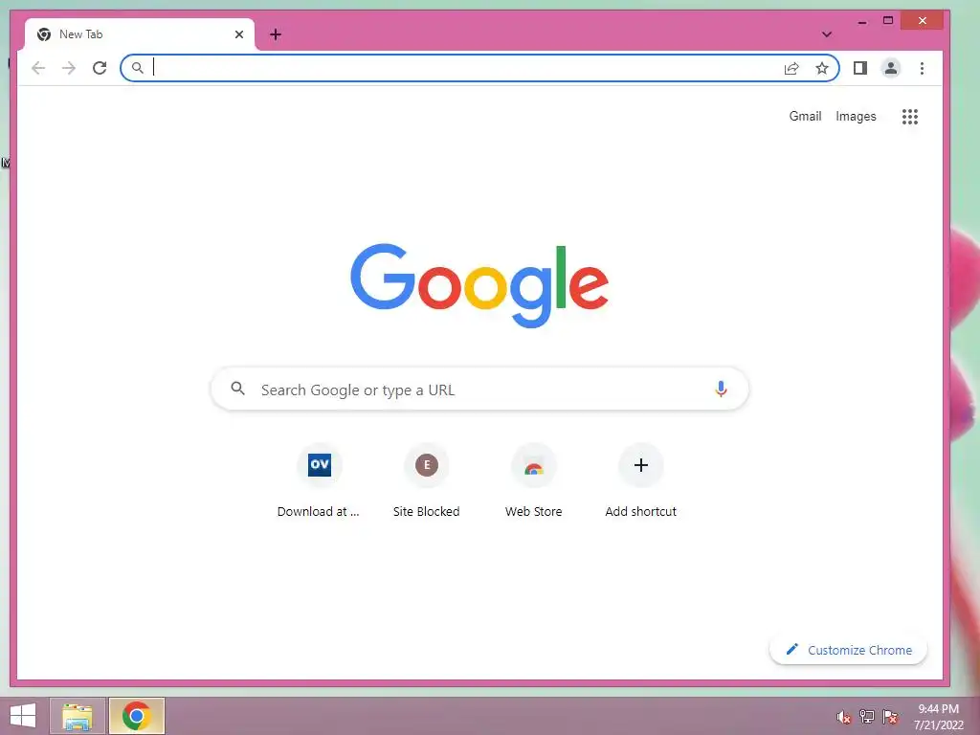Click Customize Chrome button
Viewport: 980px width, 735px height.
pyautogui.click(x=848, y=650)
